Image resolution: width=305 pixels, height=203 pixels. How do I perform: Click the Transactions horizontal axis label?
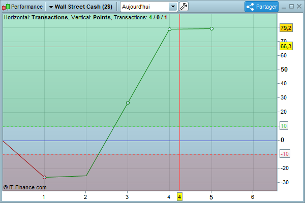pos(50,17)
